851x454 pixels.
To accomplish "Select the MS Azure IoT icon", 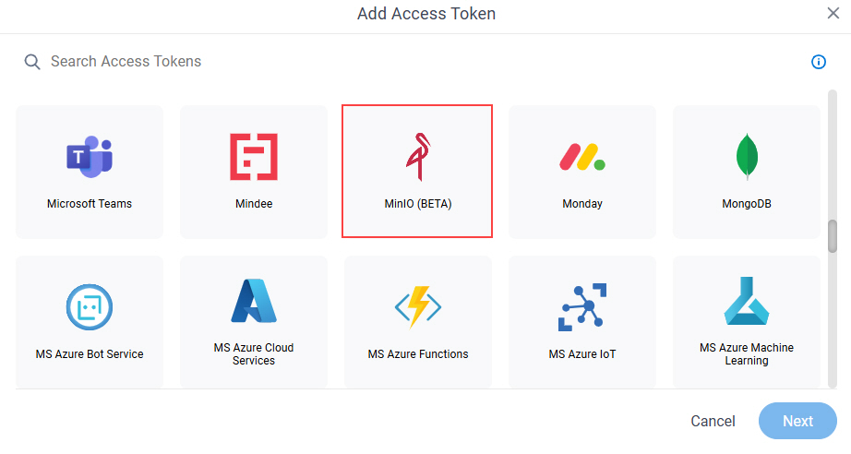I will tap(582, 307).
